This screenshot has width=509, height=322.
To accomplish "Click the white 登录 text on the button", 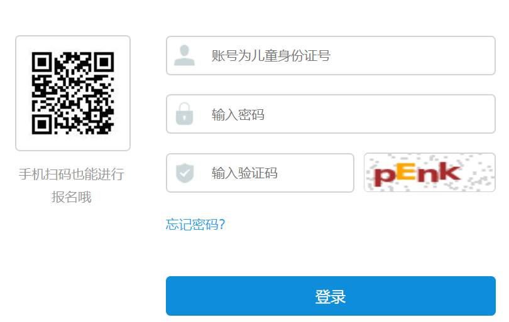I will tap(331, 296).
